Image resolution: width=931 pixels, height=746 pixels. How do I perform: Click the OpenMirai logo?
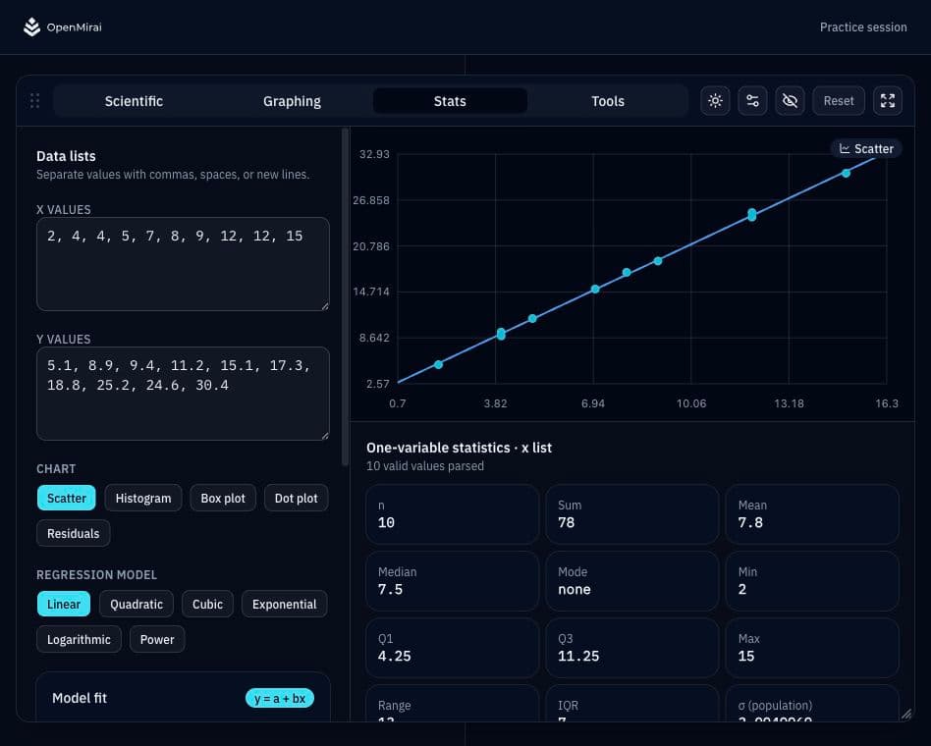[x=32, y=27]
